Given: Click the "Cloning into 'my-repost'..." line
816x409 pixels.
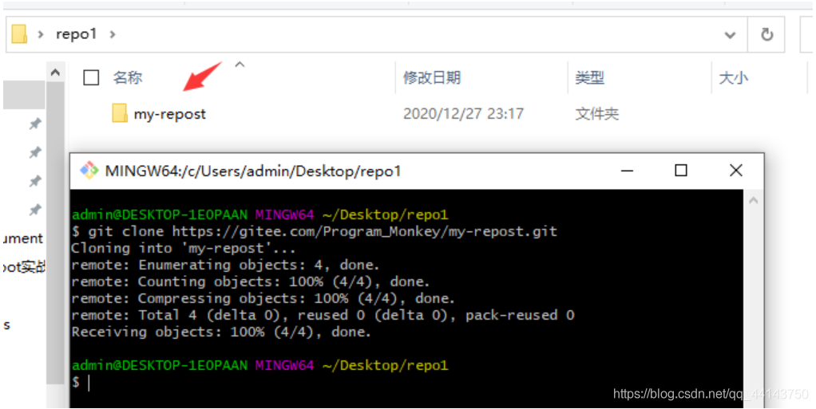Looking at the screenshot, I should [x=183, y=249].
